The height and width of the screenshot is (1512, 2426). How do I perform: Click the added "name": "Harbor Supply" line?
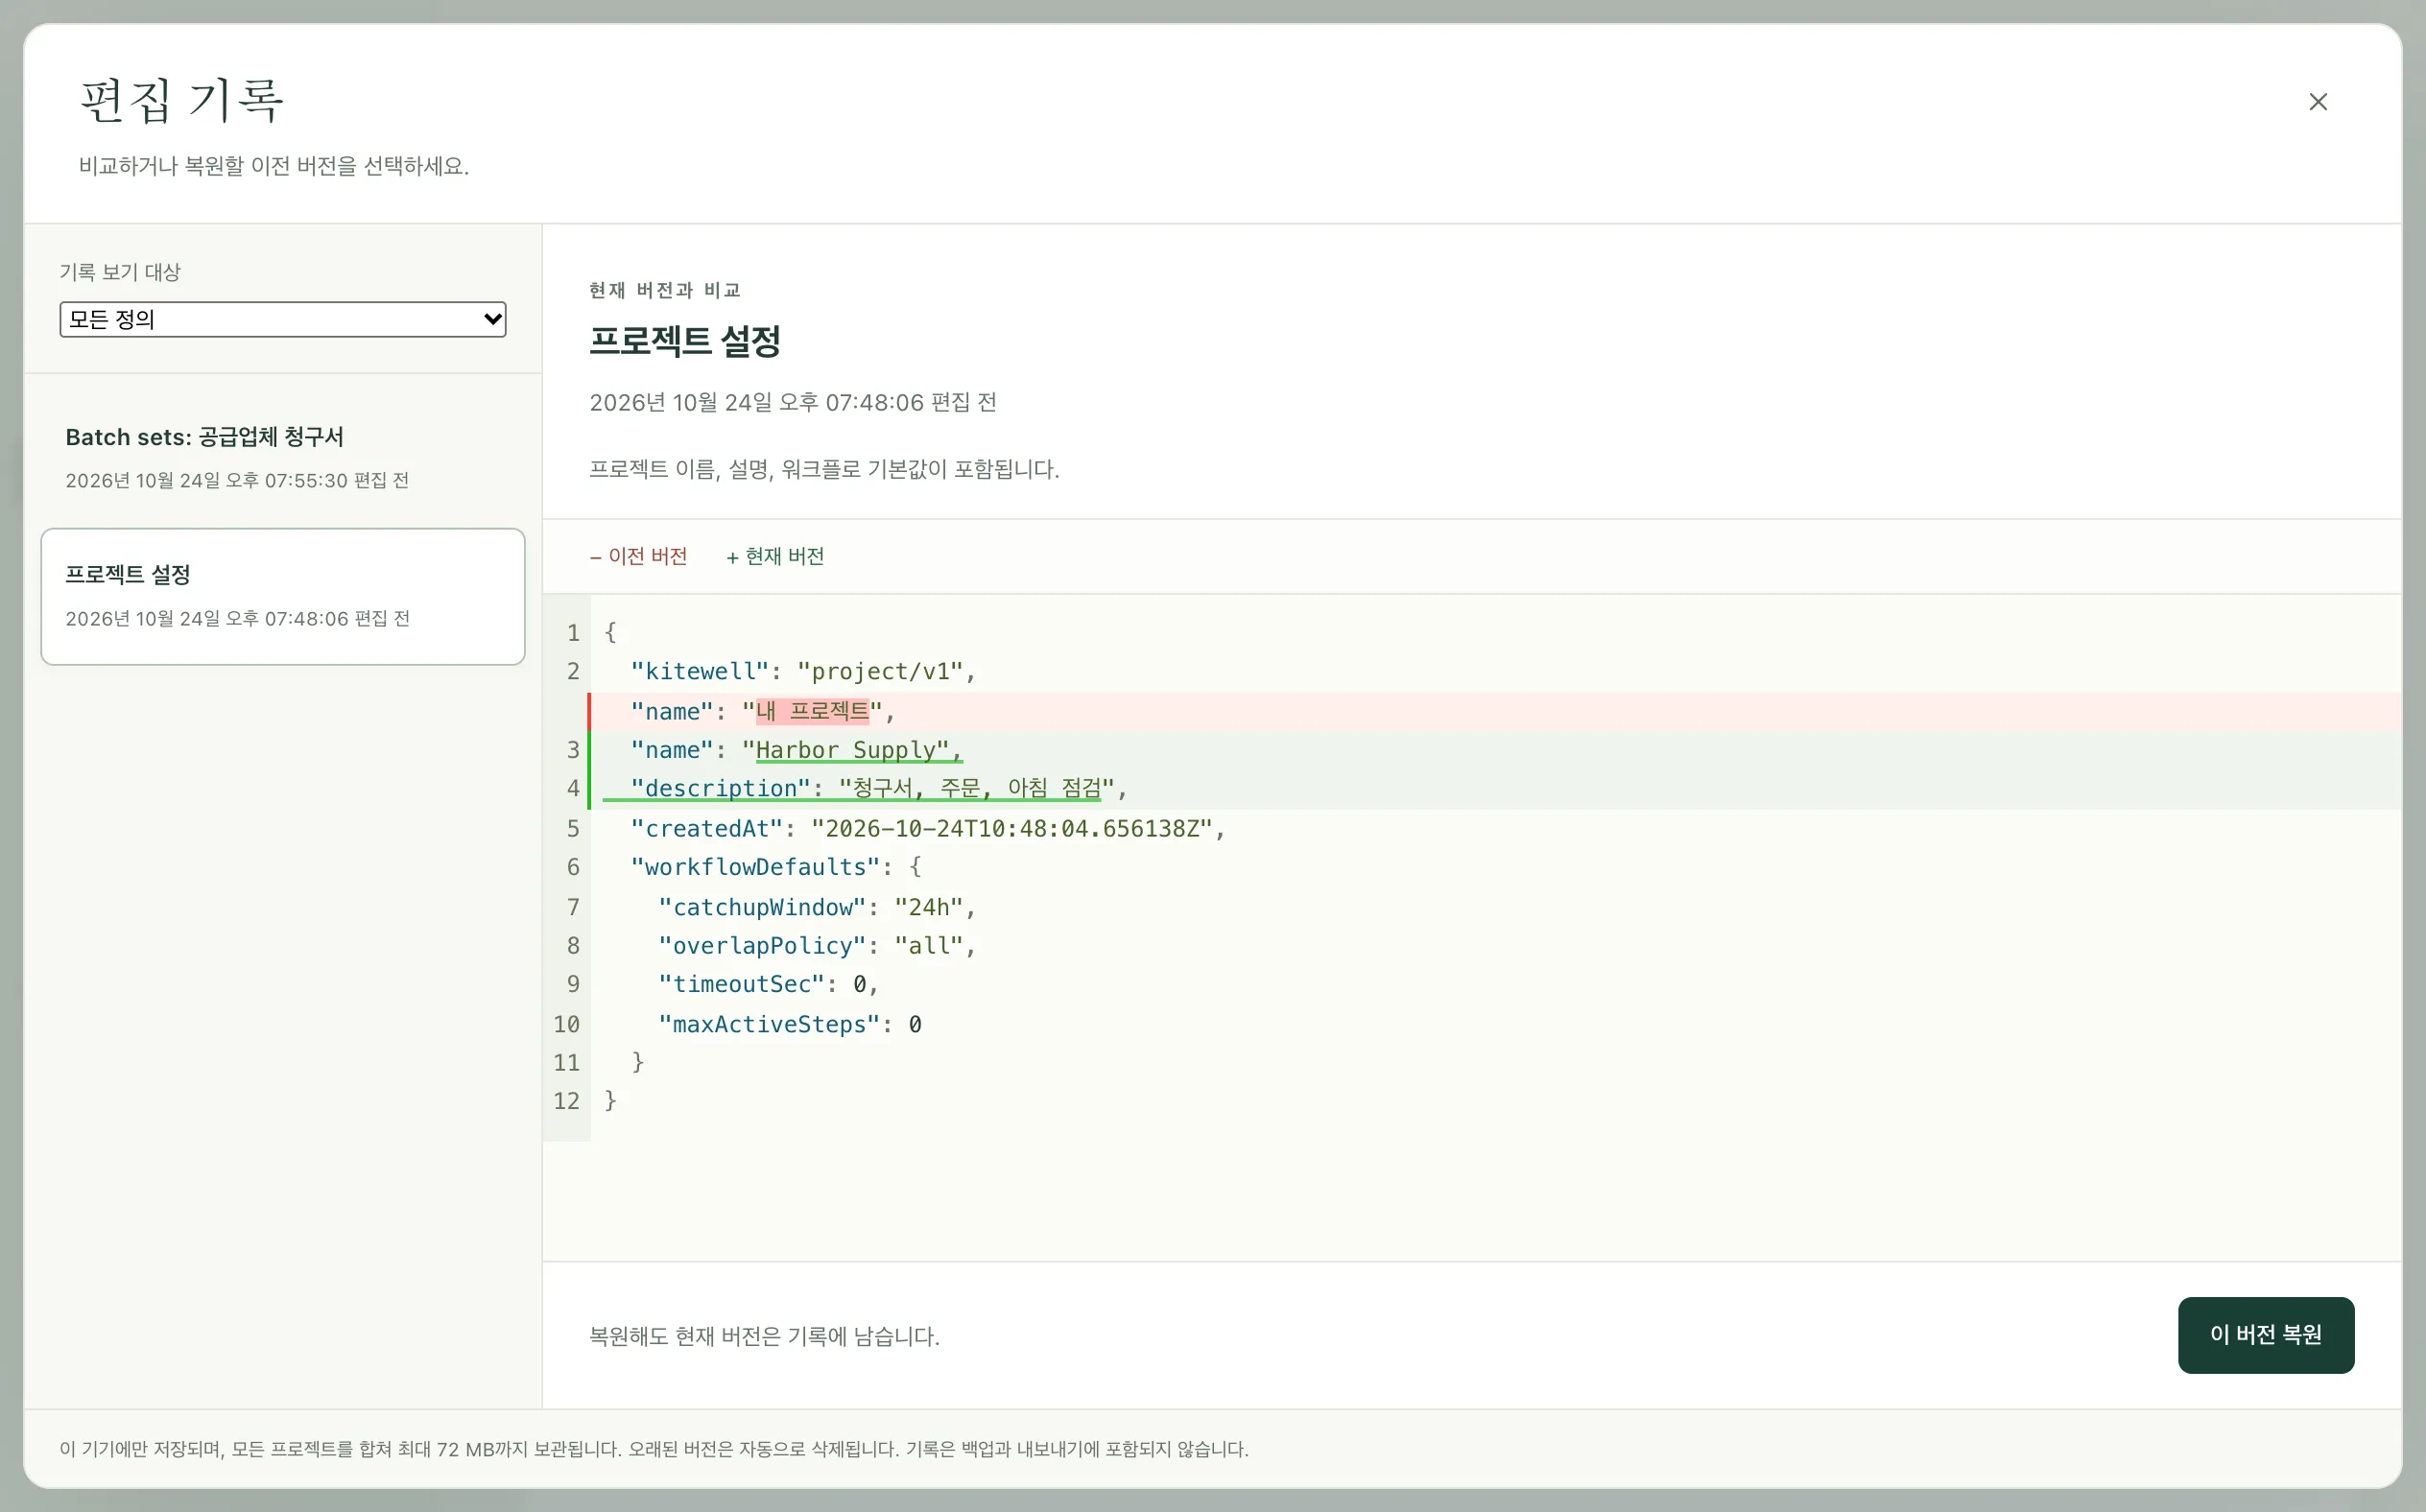click(x=1494, y=750)
